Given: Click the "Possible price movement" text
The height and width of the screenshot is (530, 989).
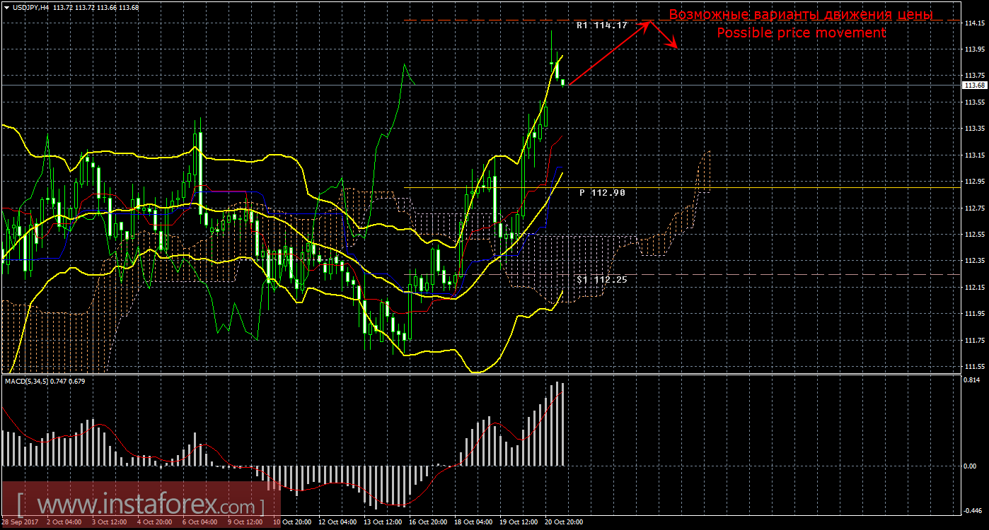Looking at the screenshot, I should pyautogui.click(x=801, y=33).
